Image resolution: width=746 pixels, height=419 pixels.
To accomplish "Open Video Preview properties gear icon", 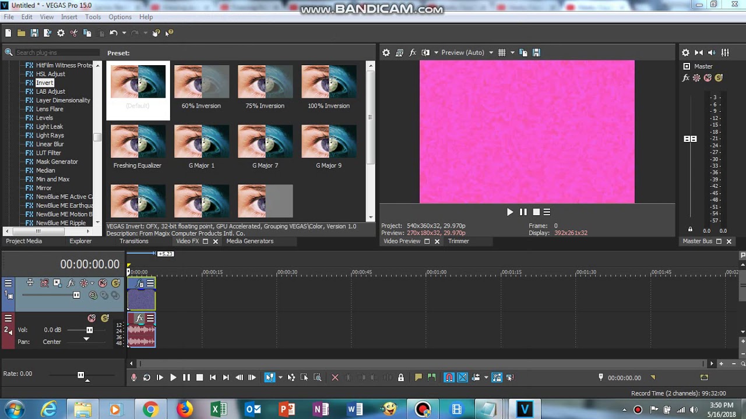I will [386, 52].
